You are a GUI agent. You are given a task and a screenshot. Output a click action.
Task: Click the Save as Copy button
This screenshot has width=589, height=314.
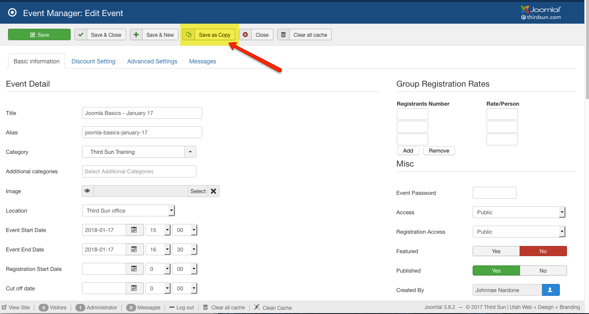(209, 35)
